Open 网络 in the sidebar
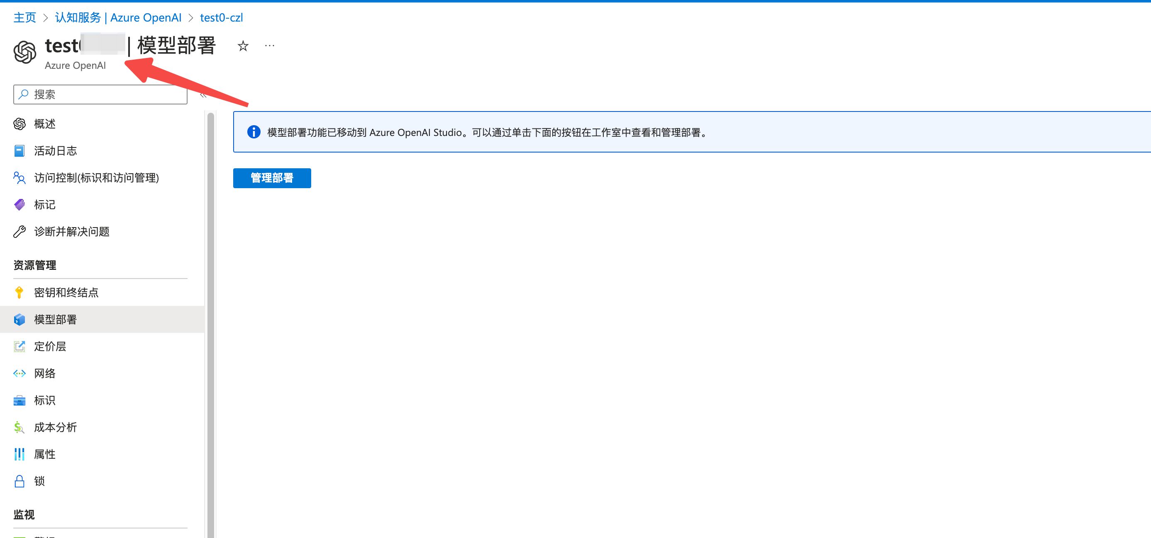Image resolution: width=1151 pixels, height=538 pixels. pyautogui.click(x=102, y=373)
